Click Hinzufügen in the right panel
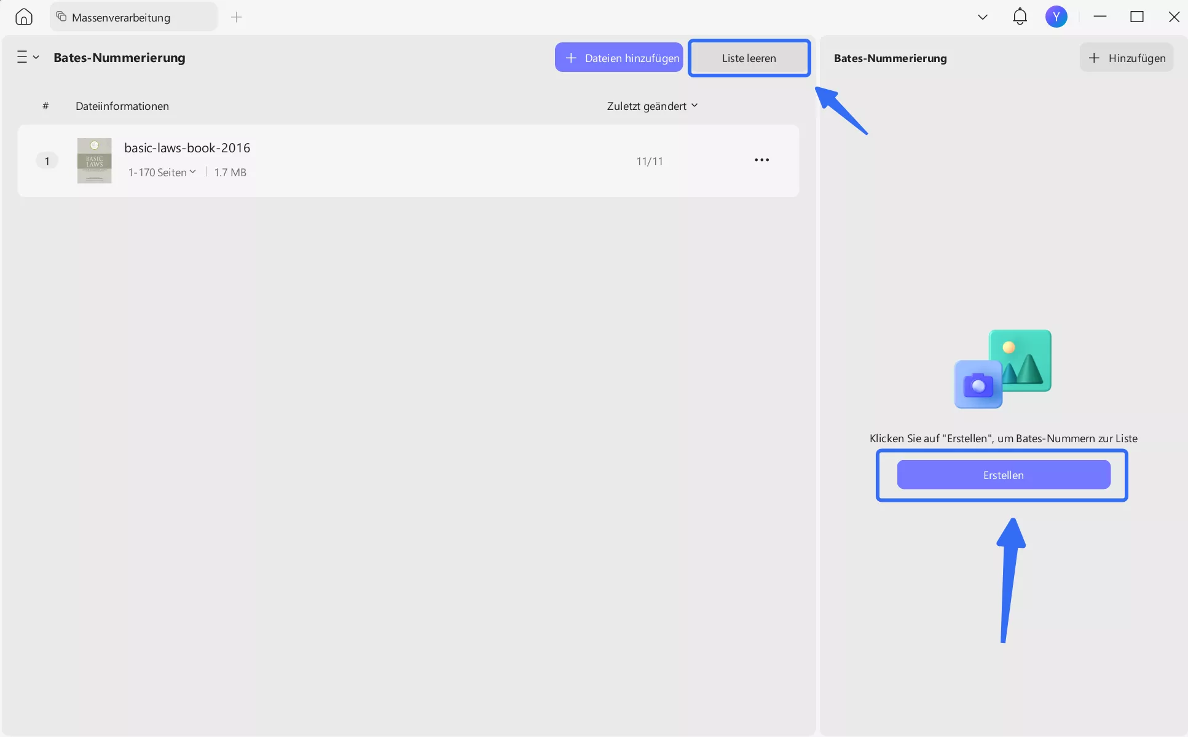This screenshot has width=1188, height=737. tap(1127, 58)
